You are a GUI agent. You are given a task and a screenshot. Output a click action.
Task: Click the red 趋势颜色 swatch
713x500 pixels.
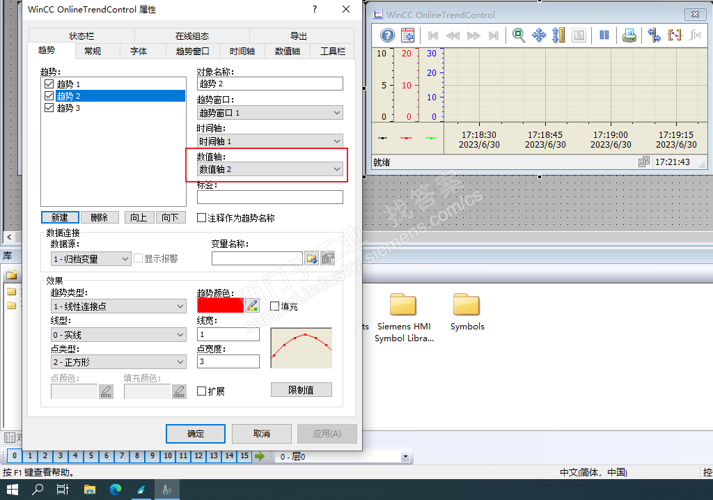coord(221,305)
